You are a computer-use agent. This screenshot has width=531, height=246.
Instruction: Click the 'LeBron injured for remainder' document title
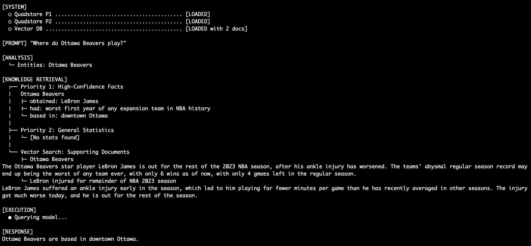[103, 181]
